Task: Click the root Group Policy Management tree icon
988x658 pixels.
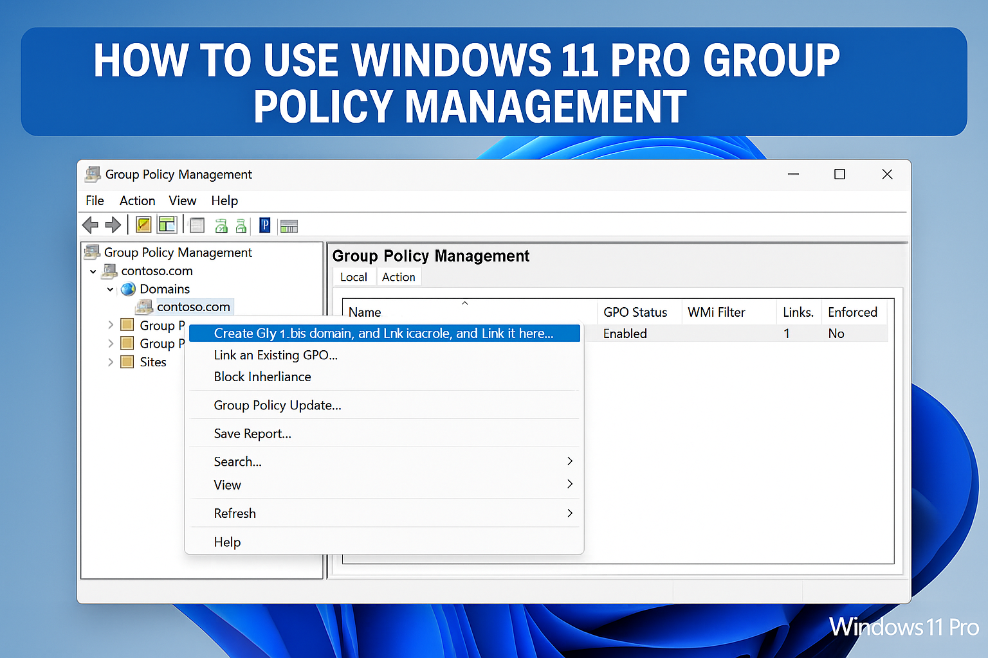Action: point(93,252)
